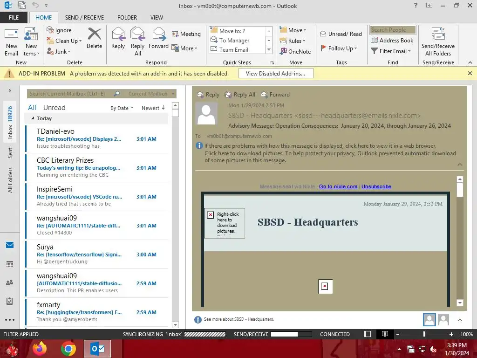Click the zoom in plus button
The height and width of the screenshot is (358, 477).
click(x=451, y=334)
